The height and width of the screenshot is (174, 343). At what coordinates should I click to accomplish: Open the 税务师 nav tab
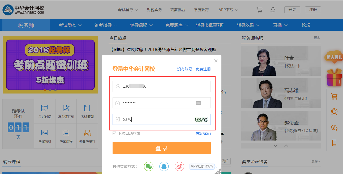[x=26, y=25]
